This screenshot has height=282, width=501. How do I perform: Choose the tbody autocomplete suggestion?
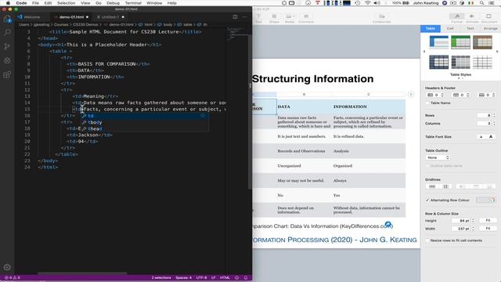(145, 122)
